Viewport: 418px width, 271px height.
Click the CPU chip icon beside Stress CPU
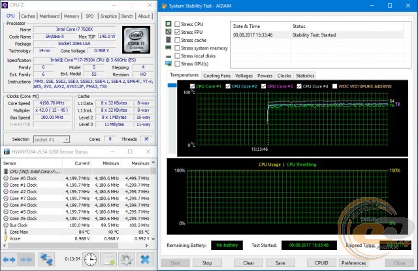169,24
